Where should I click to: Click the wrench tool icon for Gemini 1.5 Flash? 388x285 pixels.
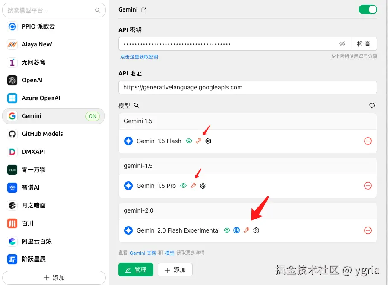[199, 141]
